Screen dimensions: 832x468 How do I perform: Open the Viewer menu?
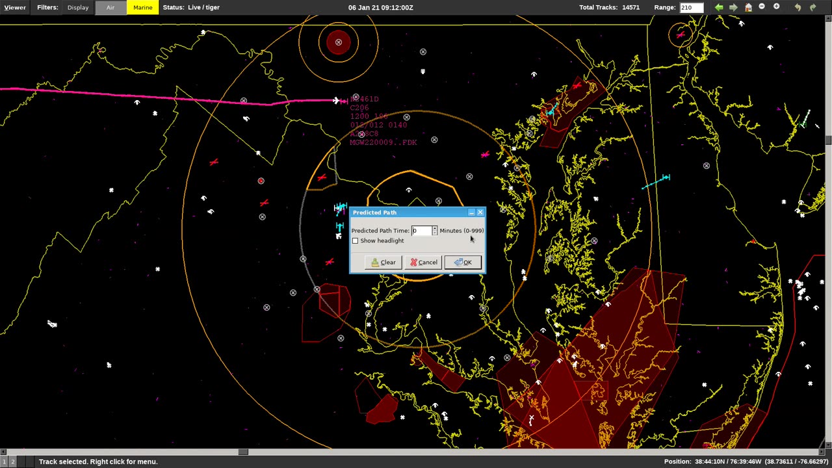[15, 8]
